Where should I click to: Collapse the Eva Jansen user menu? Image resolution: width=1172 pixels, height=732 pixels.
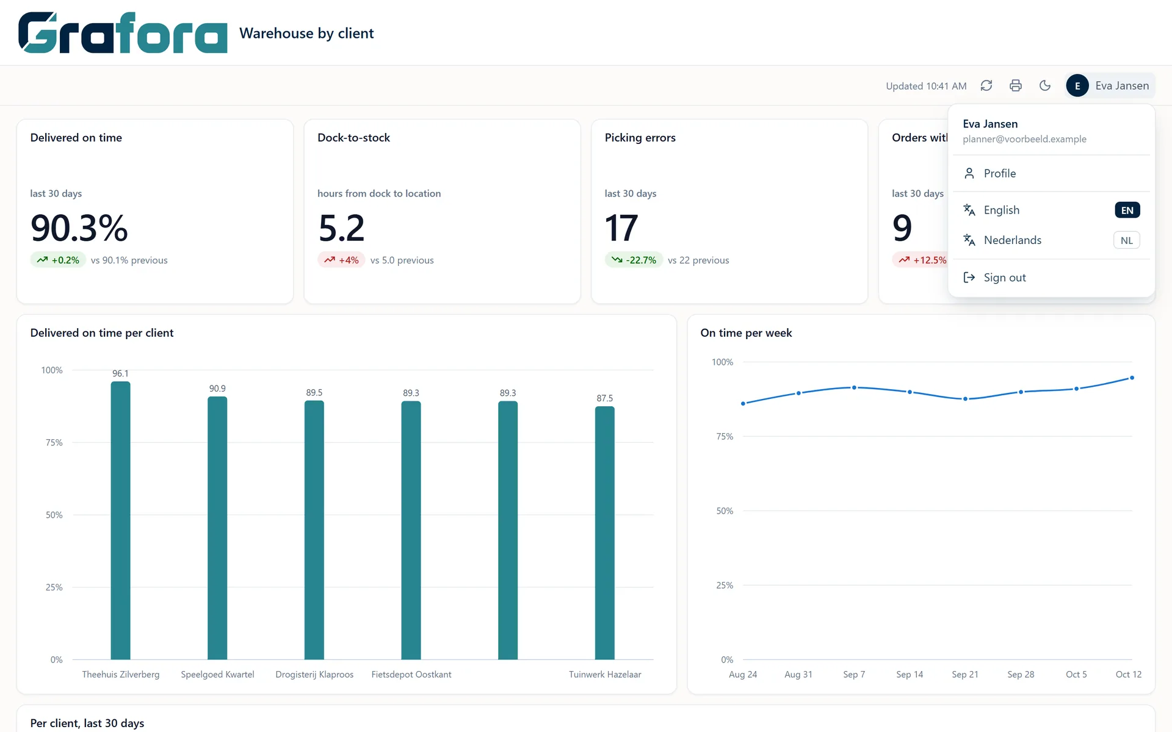coord(1110,86)
